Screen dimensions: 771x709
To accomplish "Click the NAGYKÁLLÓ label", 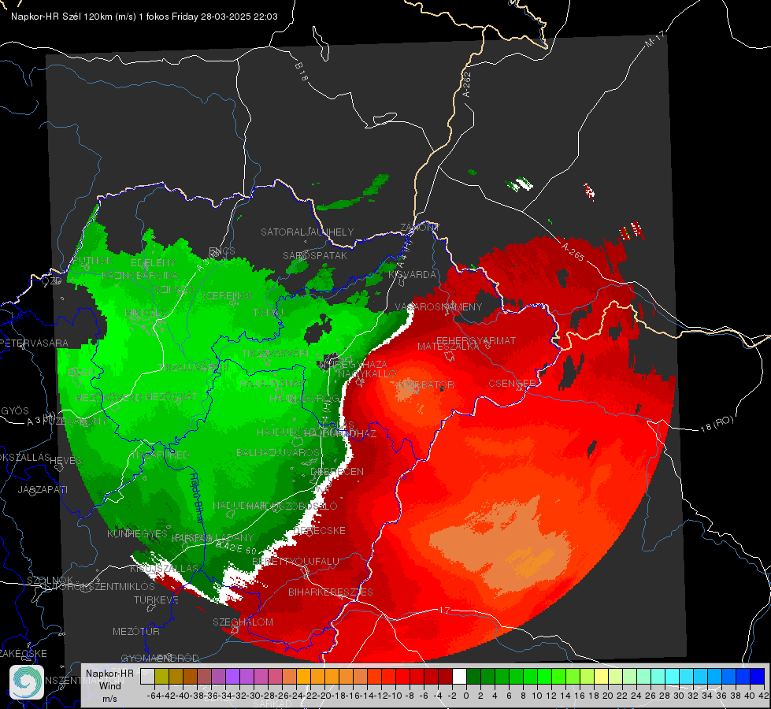I will point(367,374).
